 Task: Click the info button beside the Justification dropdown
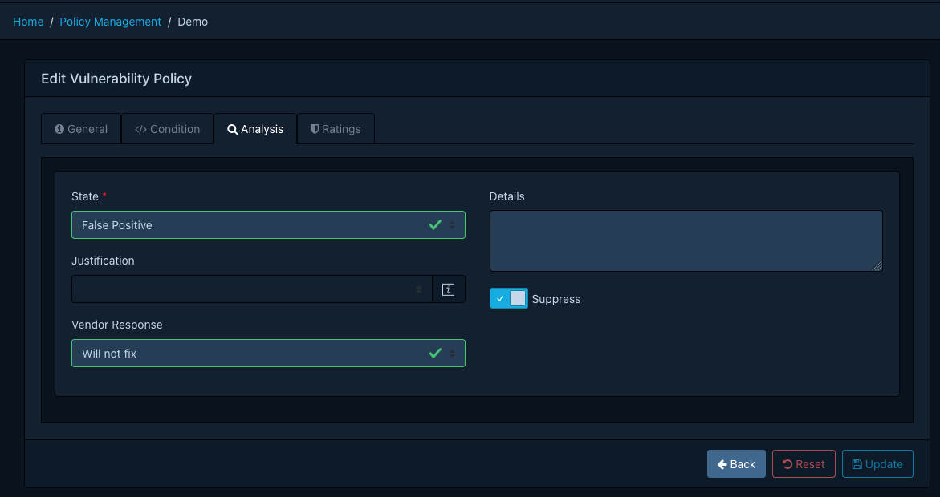(x=448, y=289)
